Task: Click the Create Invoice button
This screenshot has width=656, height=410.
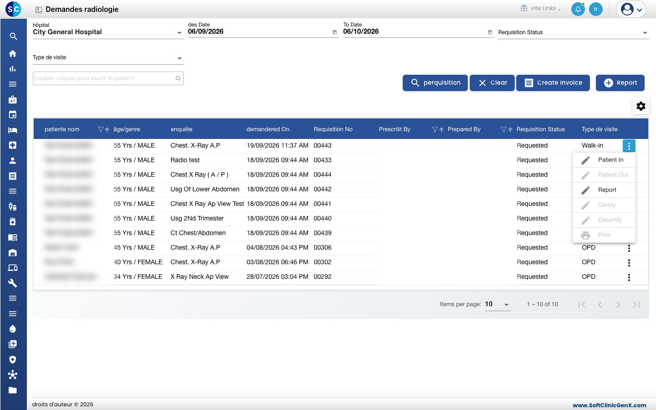Action: pyautogui.click(x=553, y=83)
